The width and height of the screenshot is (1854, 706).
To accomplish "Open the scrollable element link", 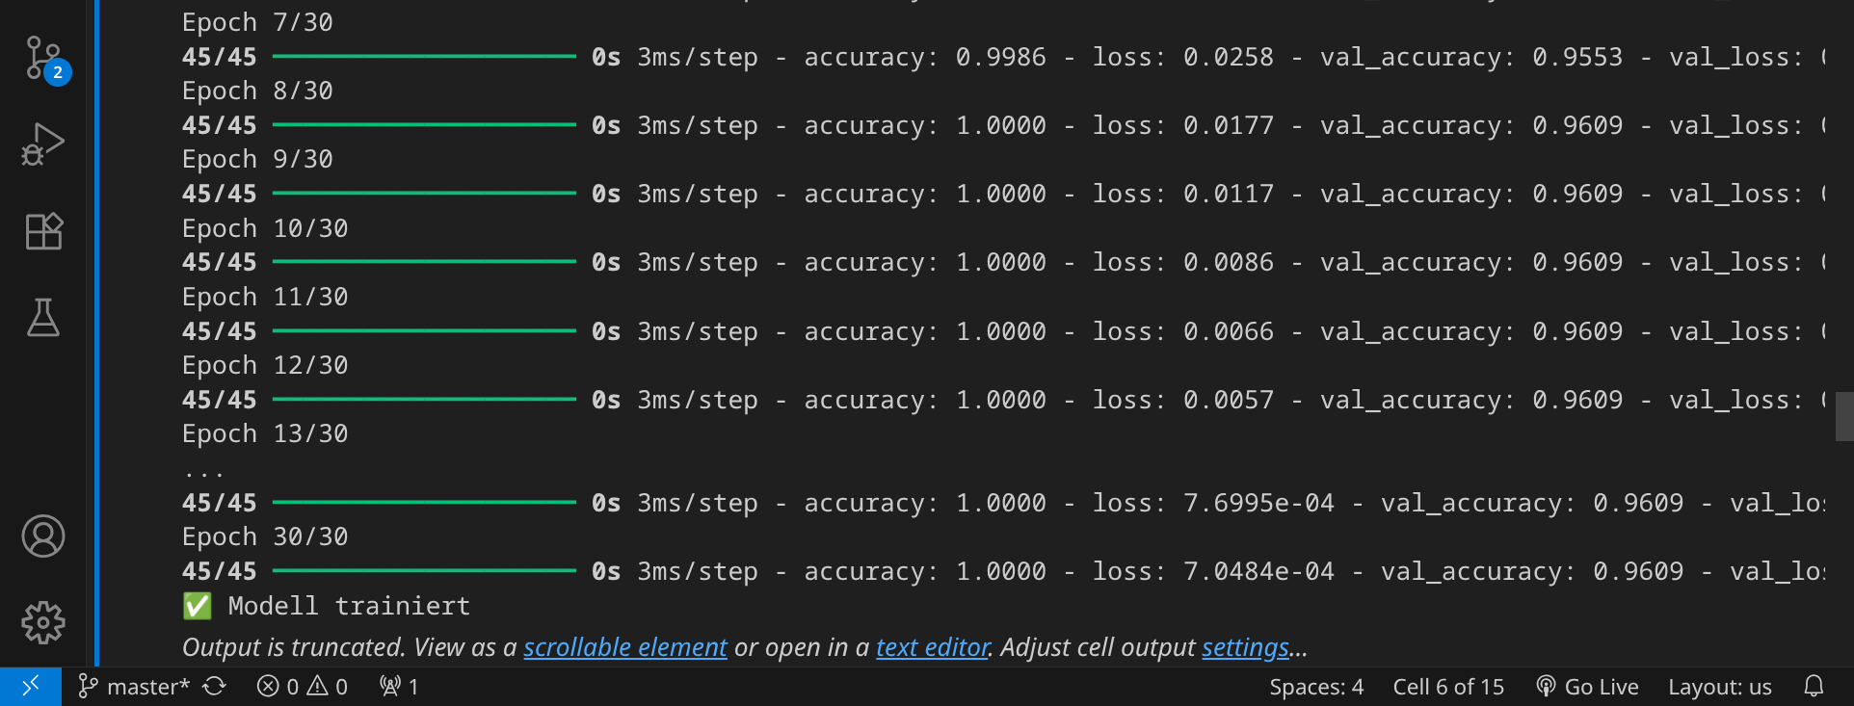I will (x=624, y=647).
